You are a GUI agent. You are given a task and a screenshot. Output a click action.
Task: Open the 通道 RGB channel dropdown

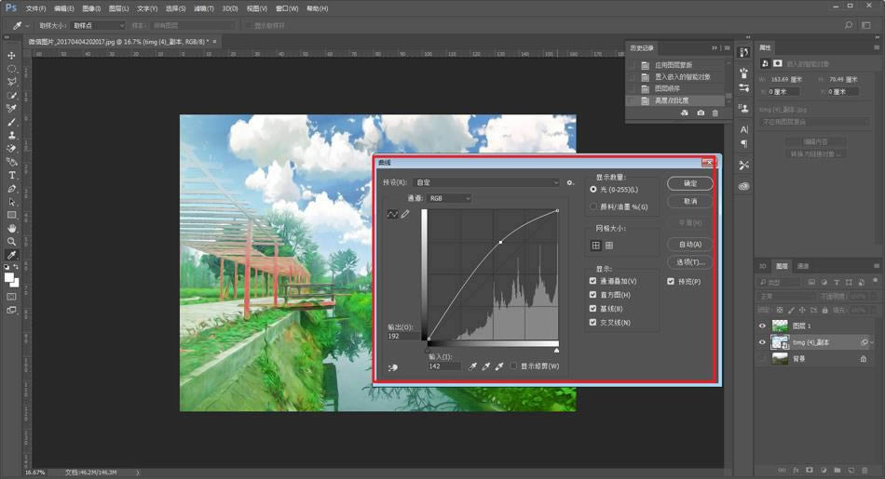(449, 198)
